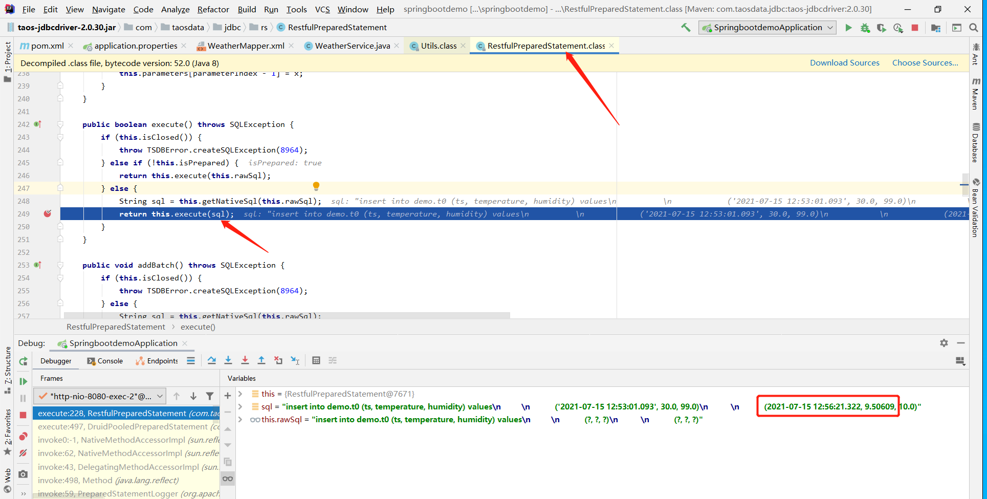This screenshot has width=987, height=499.
Task: Click the Choose Sources link
Action: (925, 62)
